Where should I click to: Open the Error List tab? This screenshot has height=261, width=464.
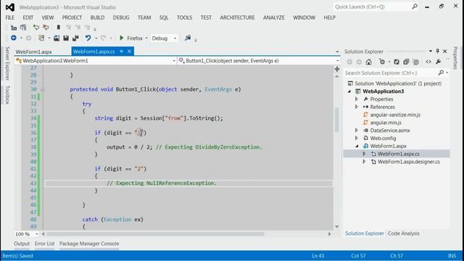pyautogui.click(x=45, y=244)
